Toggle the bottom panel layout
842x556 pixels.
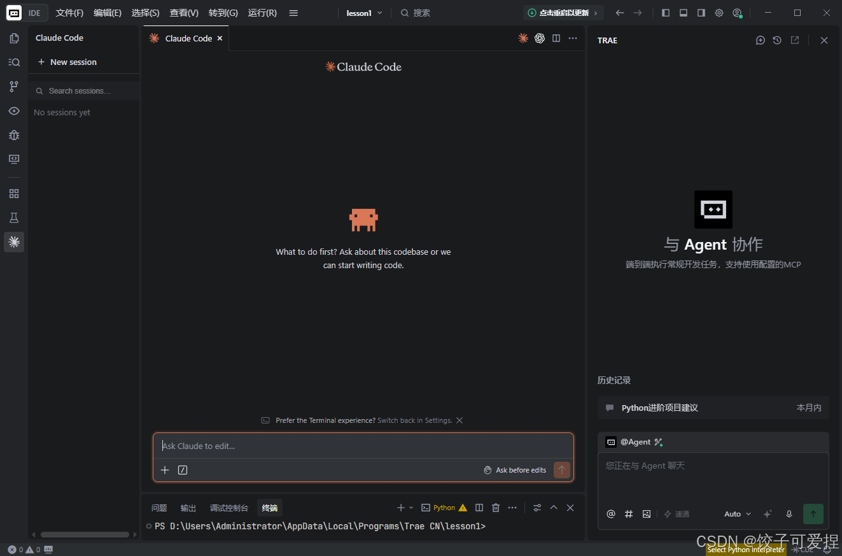click(x=684, y=13)
